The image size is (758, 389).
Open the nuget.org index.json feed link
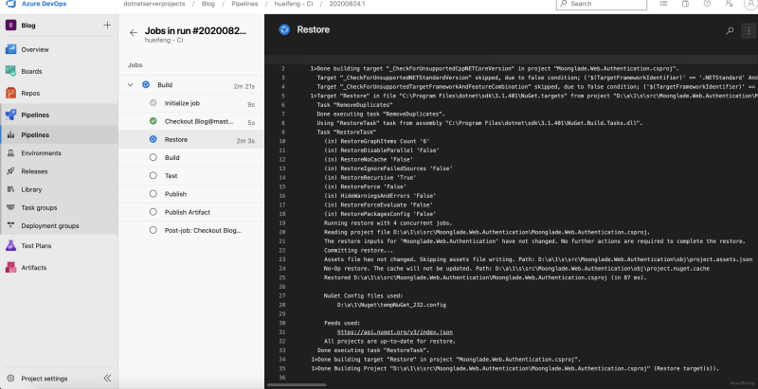[x=394, y=332]
